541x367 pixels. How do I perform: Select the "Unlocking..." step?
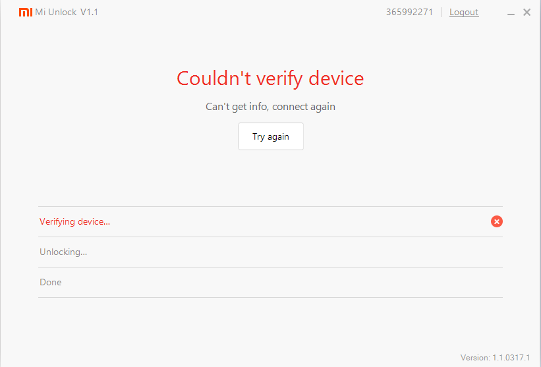[x=63, y=252]
